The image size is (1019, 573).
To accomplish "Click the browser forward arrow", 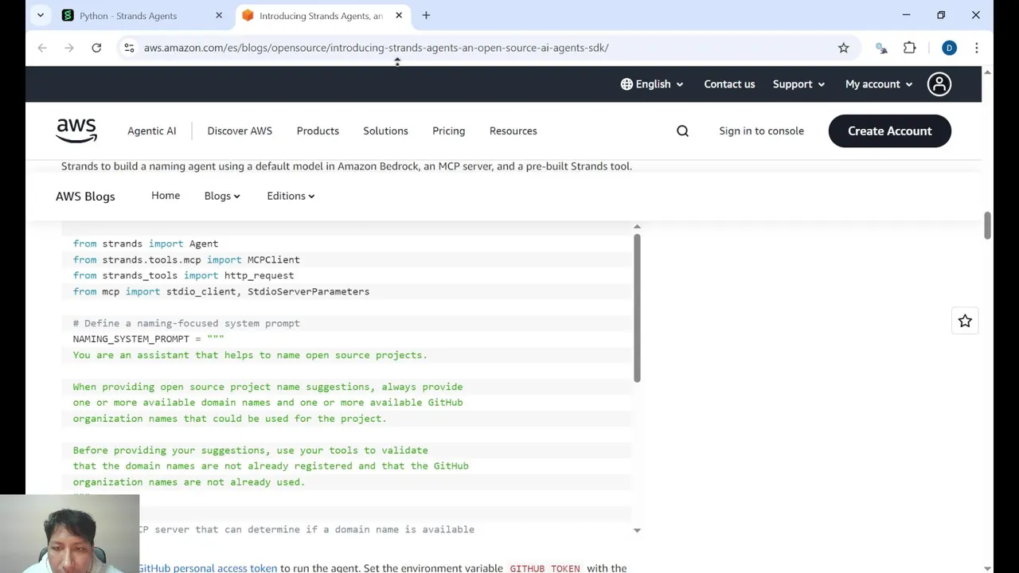I will (69, 48).
